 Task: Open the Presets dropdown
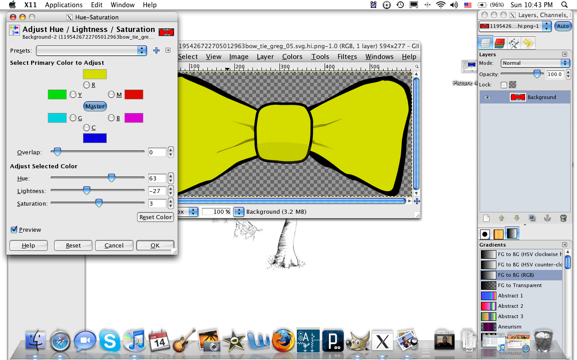tap(92, 50)
